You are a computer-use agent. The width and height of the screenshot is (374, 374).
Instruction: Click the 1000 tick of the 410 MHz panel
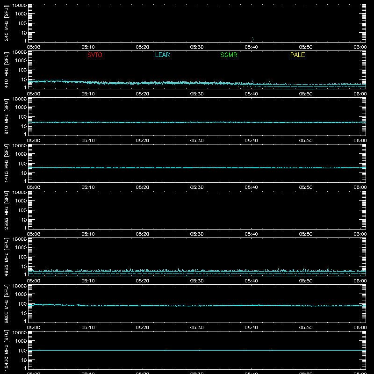click(21, 61)
